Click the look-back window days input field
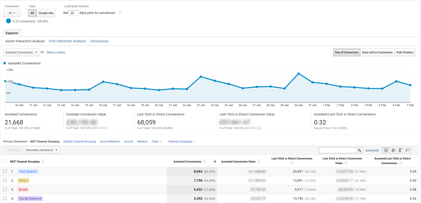 [73, 13]
